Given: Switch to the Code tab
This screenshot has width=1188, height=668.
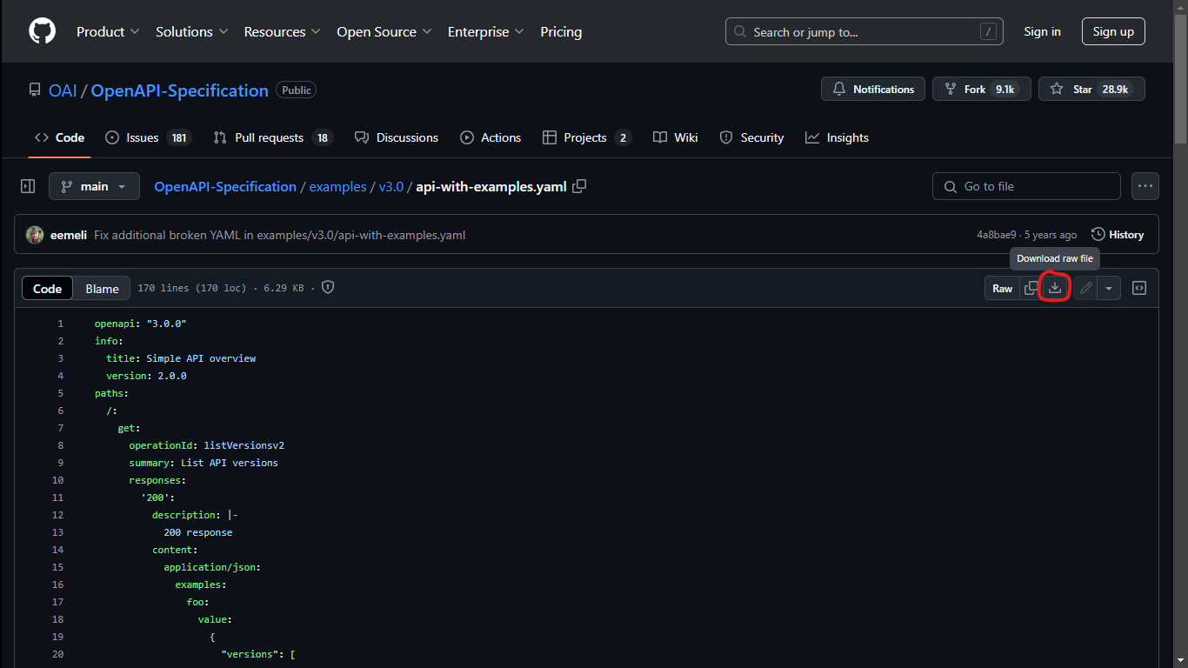Looking at the screenshot, I should coord(59,137).
